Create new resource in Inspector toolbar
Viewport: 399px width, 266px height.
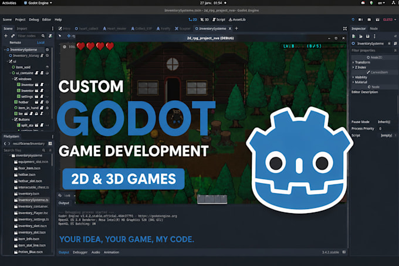point(354,36)
